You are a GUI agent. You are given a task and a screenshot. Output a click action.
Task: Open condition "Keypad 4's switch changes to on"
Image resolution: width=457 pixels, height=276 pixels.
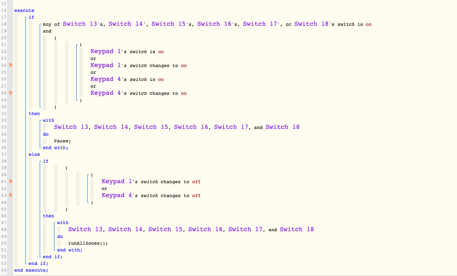(x=139, y=93)
